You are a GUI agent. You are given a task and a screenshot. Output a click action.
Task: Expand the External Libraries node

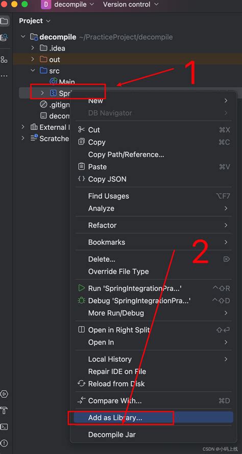[23, 127]
